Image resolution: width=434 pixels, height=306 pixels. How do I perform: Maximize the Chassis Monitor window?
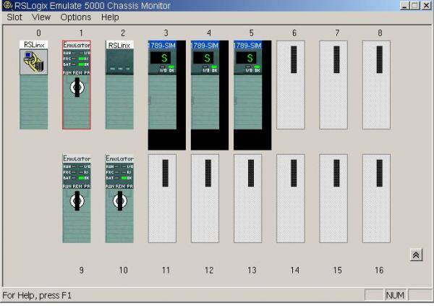(415, 6)
